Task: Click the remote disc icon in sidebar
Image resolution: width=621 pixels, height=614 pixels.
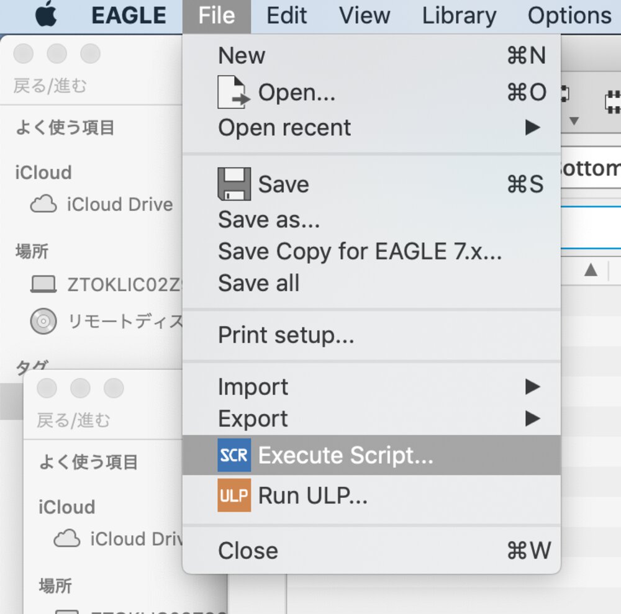Action: 43,321
